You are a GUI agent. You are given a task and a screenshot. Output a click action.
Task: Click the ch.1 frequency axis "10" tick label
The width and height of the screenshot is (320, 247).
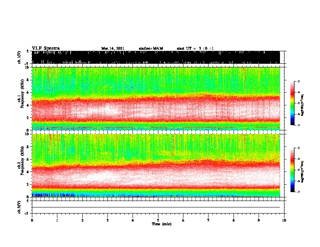(27, 67)
